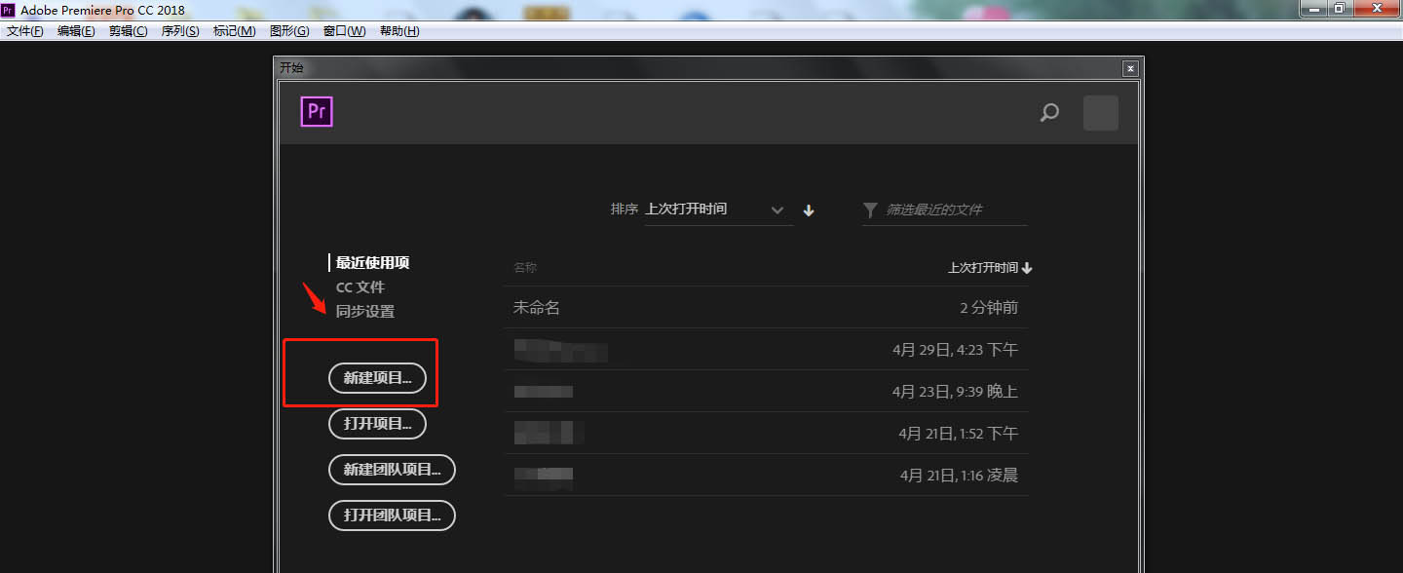Click the 打开团队项目... button
The image size is (1403, 573).
click(x=393, y=516)
